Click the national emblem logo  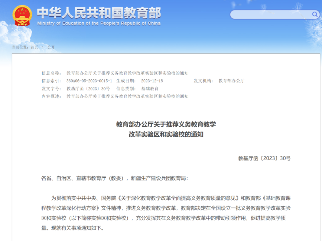click(22, 16)
